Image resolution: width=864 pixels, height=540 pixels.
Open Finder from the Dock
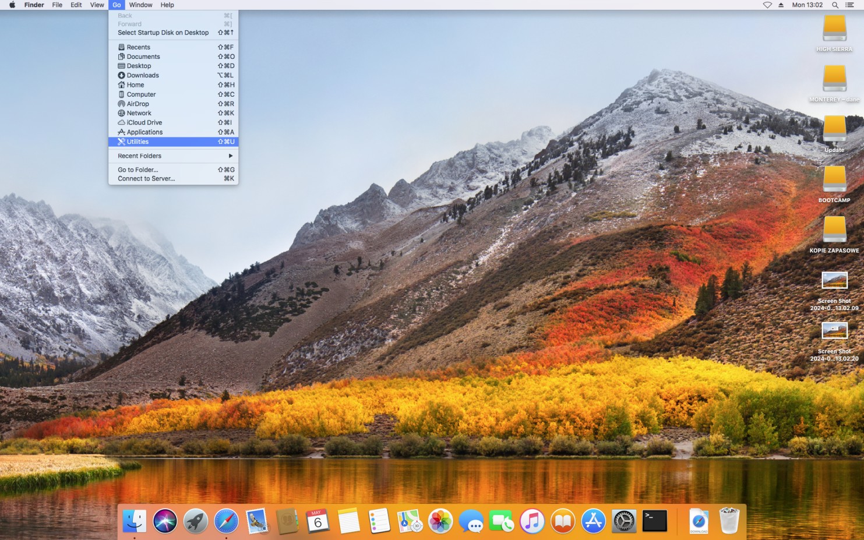(x=135, y=521)
